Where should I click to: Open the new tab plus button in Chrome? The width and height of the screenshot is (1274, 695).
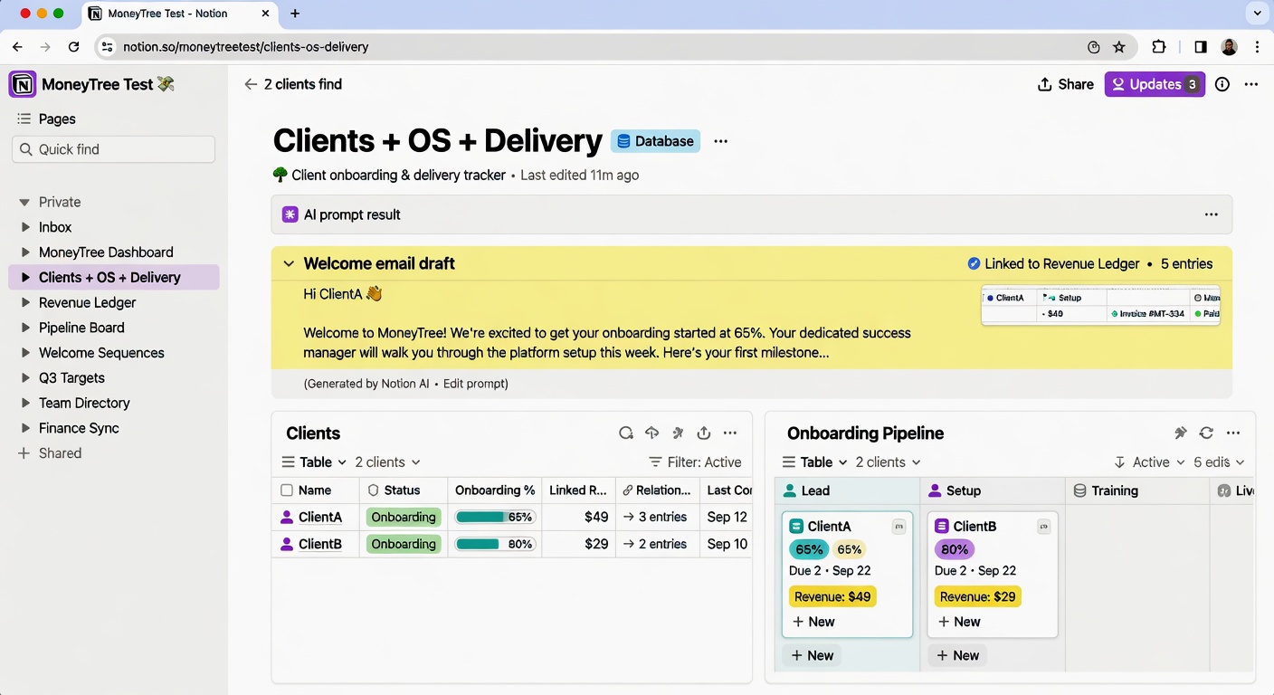coord(295,14)
